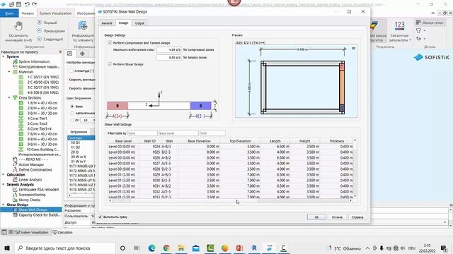
Task: Collapse the Materials tree node
Action: pyautogui.click(x=9, y=72)
